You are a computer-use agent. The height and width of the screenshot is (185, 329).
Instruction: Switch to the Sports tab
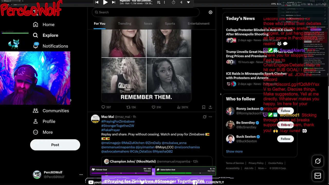(170, 24)
